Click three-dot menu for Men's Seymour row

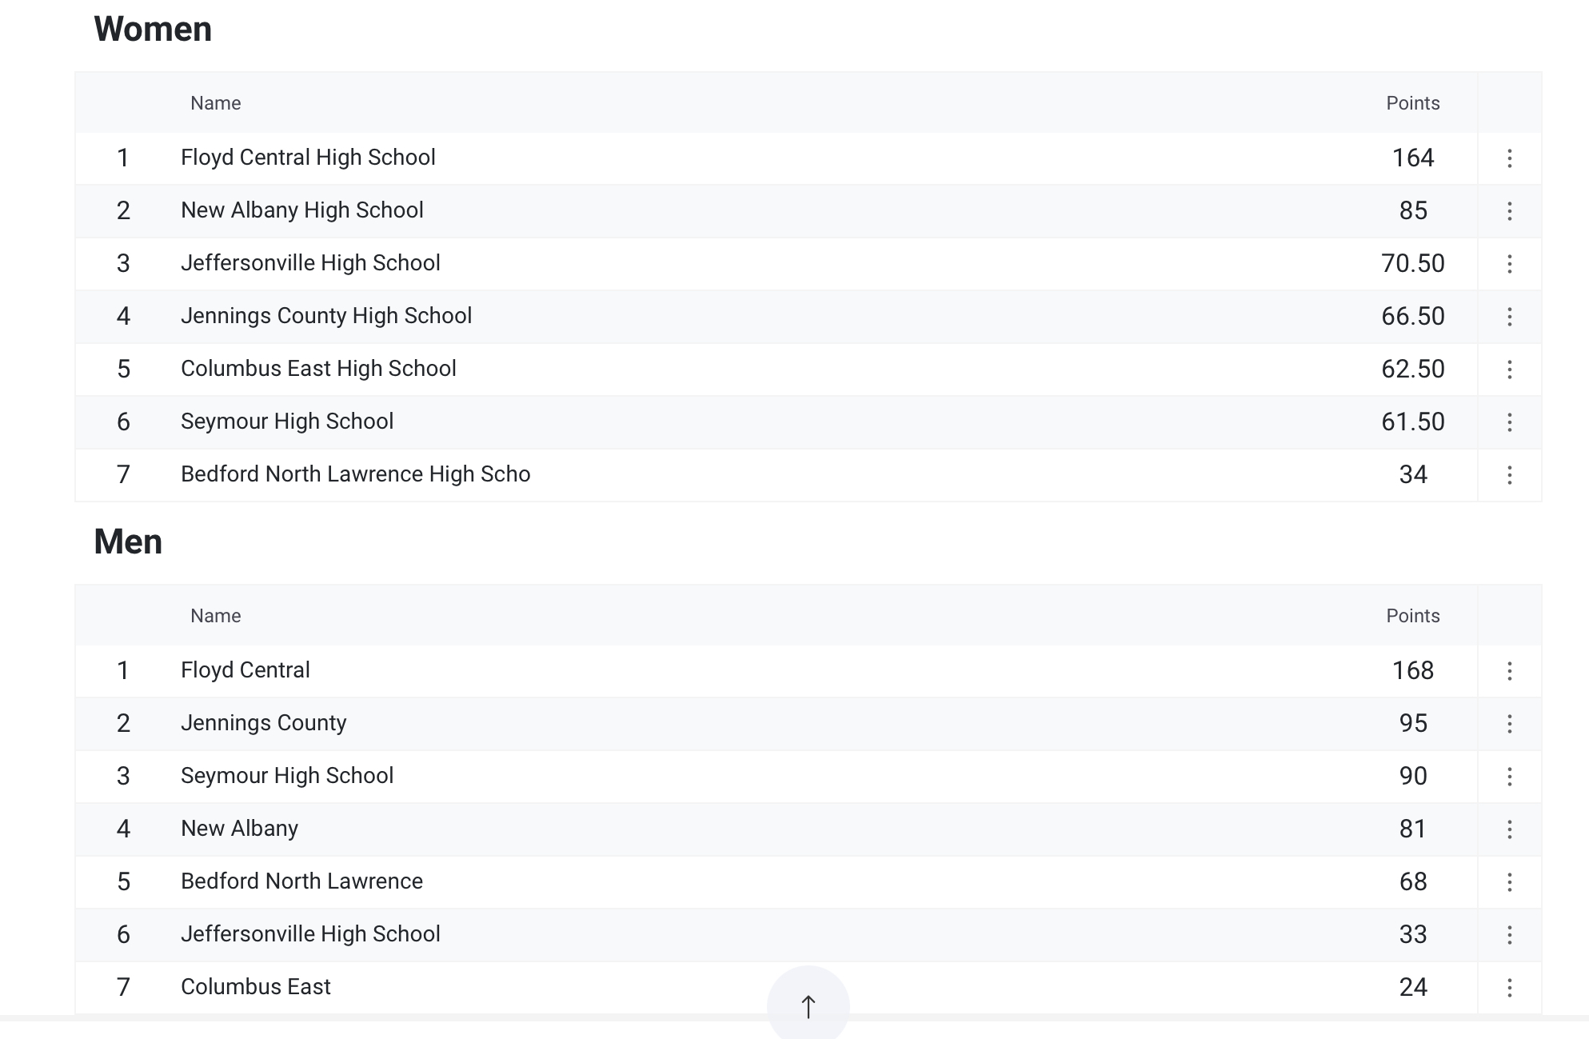pyautogui.click(x=1509, y=777)
